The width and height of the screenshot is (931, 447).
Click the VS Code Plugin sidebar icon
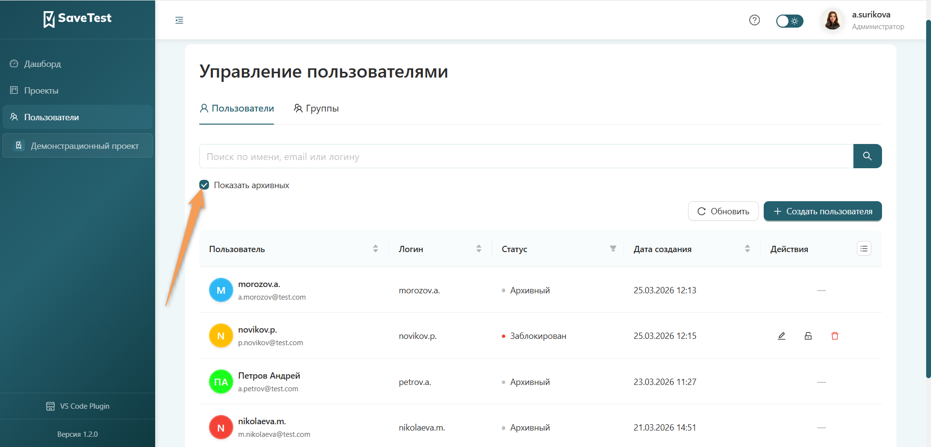tap(50, 406)
